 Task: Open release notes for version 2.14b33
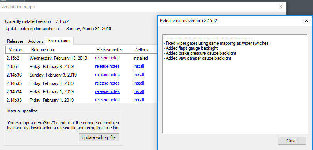(107, 100)
